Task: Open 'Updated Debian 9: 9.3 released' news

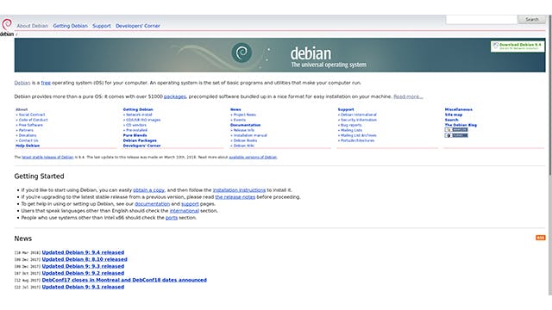Action: tap(83, 266)
